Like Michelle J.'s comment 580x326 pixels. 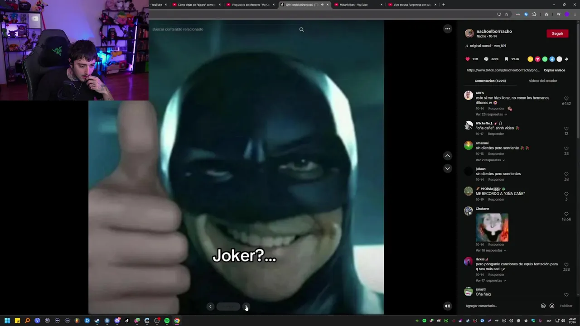pos(566,129)
